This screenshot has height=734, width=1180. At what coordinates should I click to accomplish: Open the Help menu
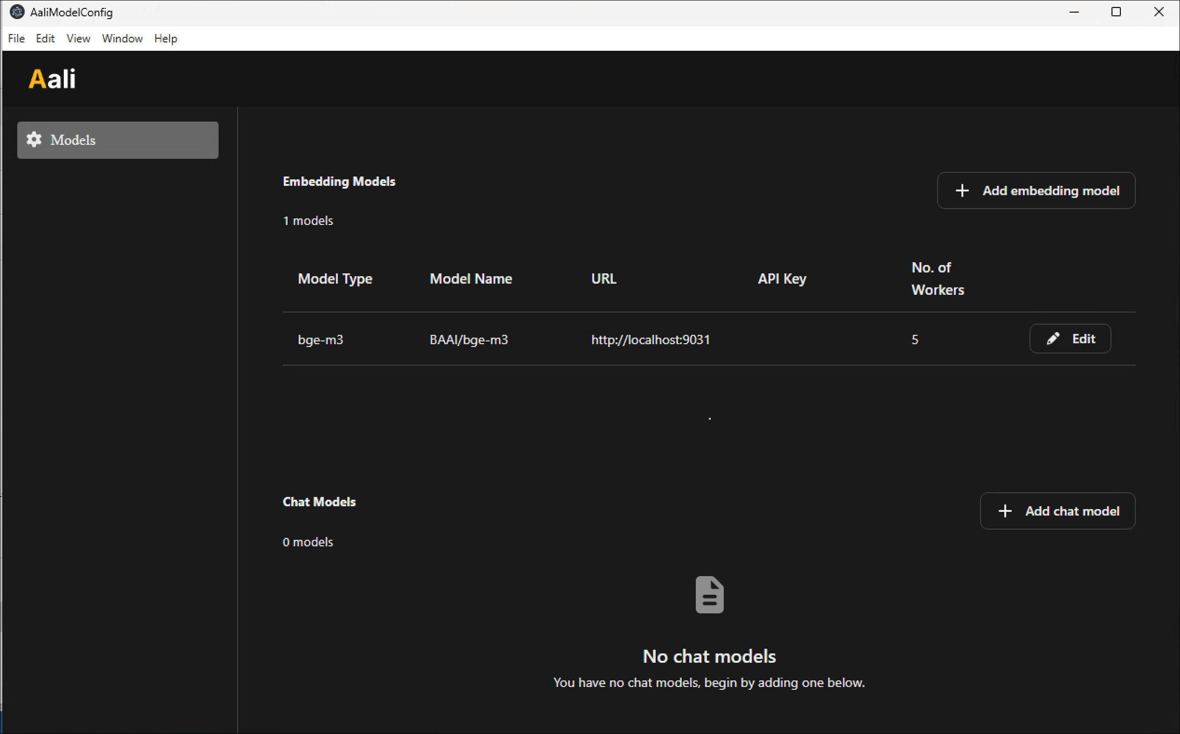(x=165, y=39)
